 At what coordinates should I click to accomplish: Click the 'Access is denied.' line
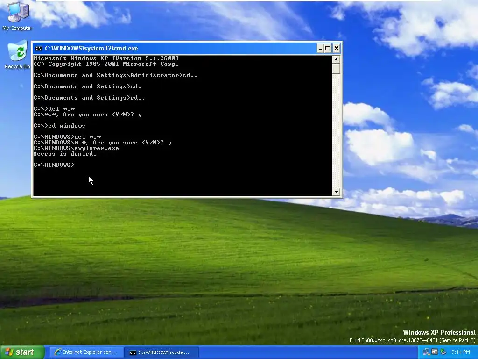coord(65,154)
